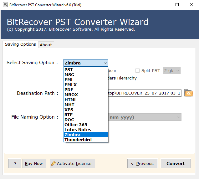This screenshot has width=199, height=179.
Task: Choose Thunderbird from the dropdown list
Action: click(x=86, y=140)
